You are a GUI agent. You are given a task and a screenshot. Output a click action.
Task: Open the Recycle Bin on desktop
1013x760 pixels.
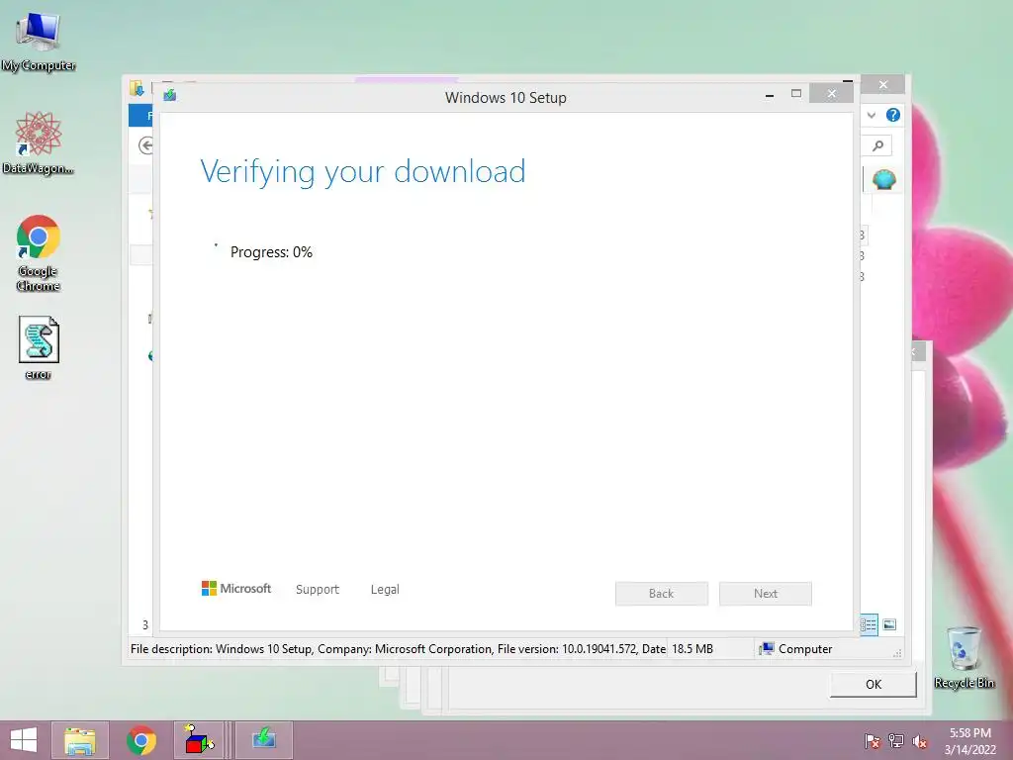pyautogui.click(x=964, y=658)
